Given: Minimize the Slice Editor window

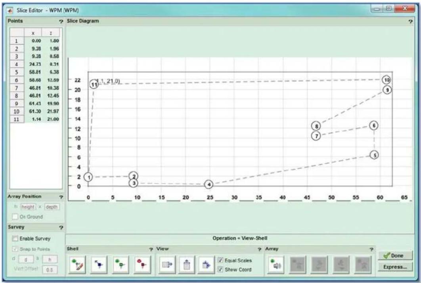Looking at the screenshot, I should (x=377, y=9).
